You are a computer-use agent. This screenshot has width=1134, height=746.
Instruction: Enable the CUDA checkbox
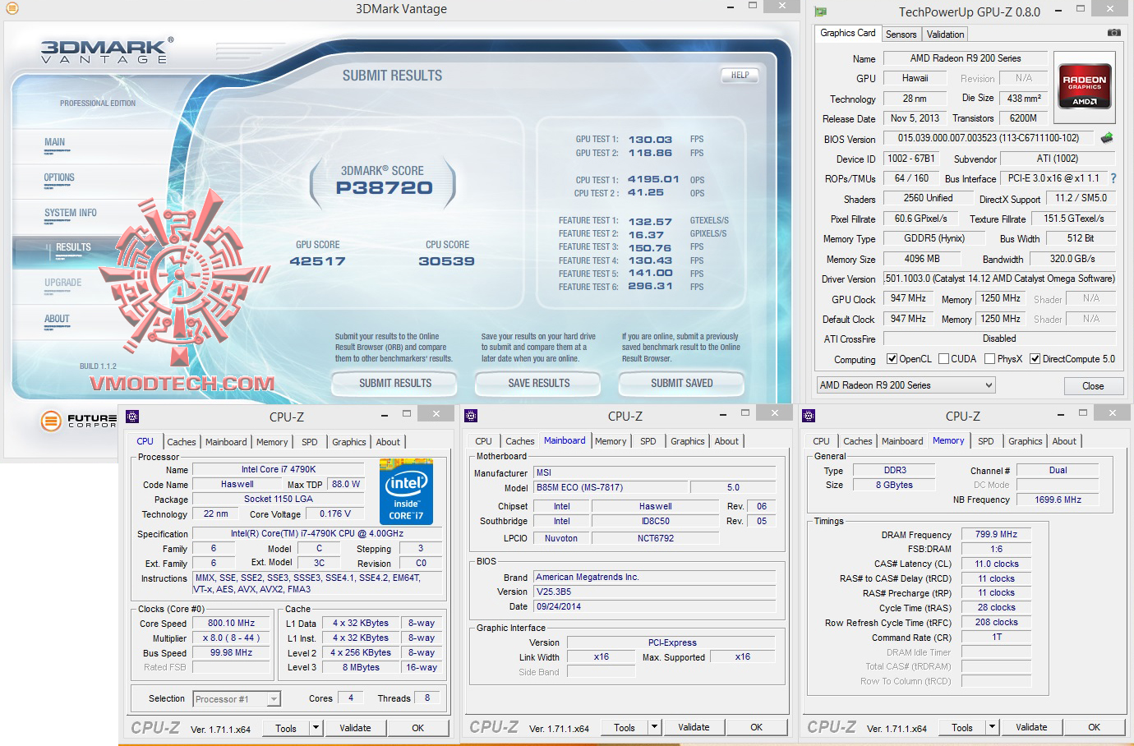tap(943, 359)
